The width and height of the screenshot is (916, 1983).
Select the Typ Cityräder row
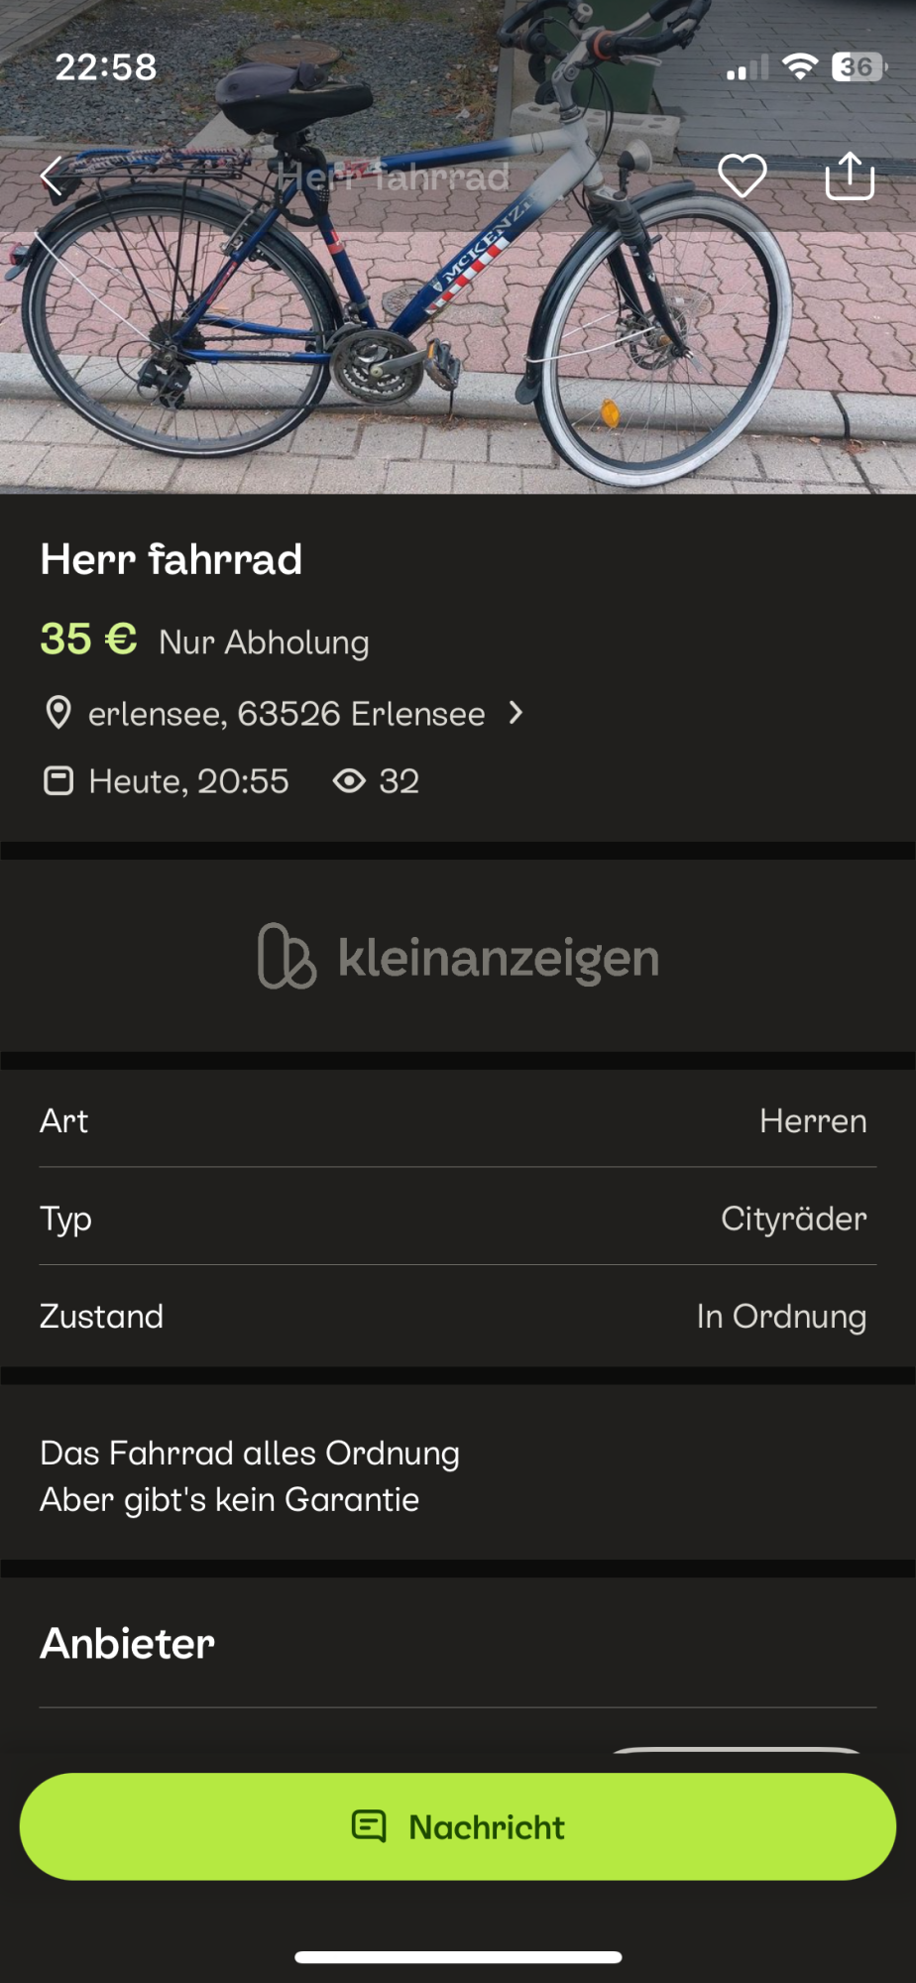click(458, 1219)
